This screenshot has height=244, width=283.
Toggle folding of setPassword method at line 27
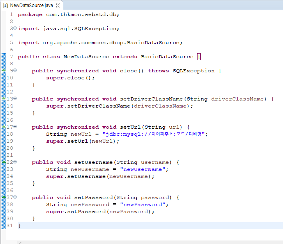tap(15, 197)
